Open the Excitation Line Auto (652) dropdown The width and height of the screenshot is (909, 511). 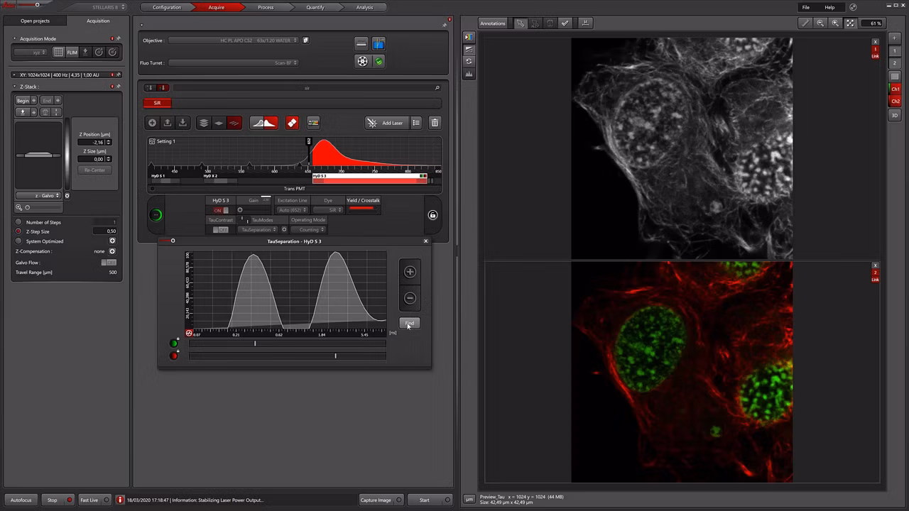click(292, 210)
